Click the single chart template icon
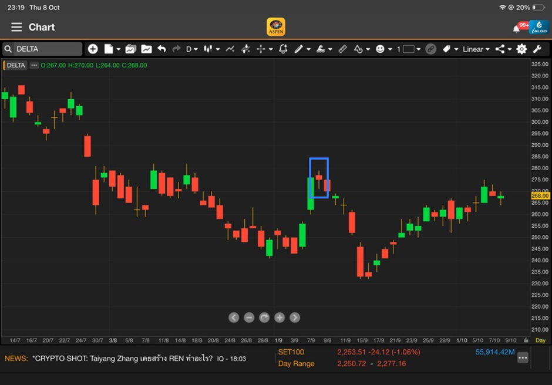This screenshot has width=552, height=385. click(146, 49)
